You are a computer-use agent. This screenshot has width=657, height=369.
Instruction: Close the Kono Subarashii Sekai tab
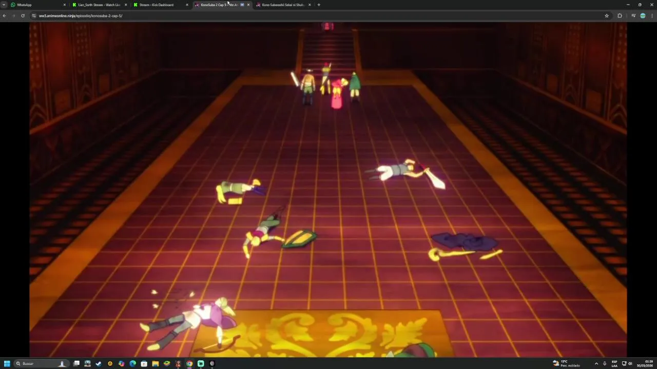point(310,5)
